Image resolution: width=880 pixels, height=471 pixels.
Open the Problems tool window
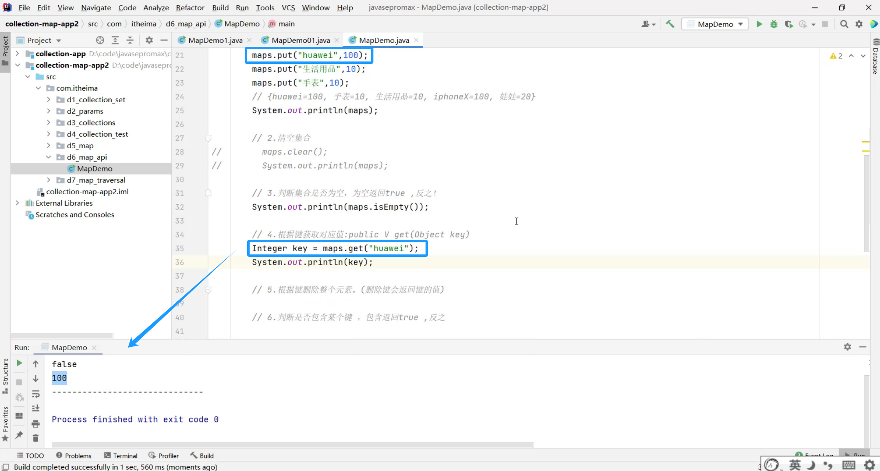74,456
